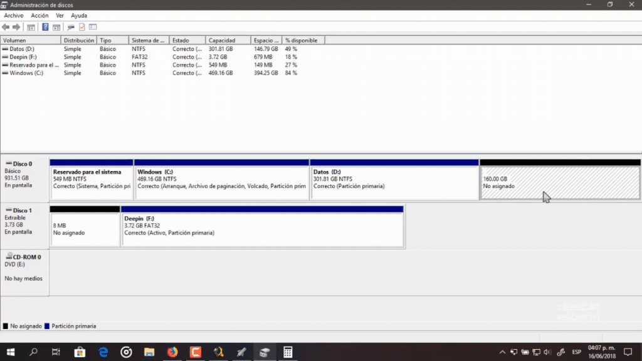The width and height of the screenshot is (642, 361).
Task: Click the Back arrow in the toolbar
Action: pyautogui.click(x=6, y=27)
